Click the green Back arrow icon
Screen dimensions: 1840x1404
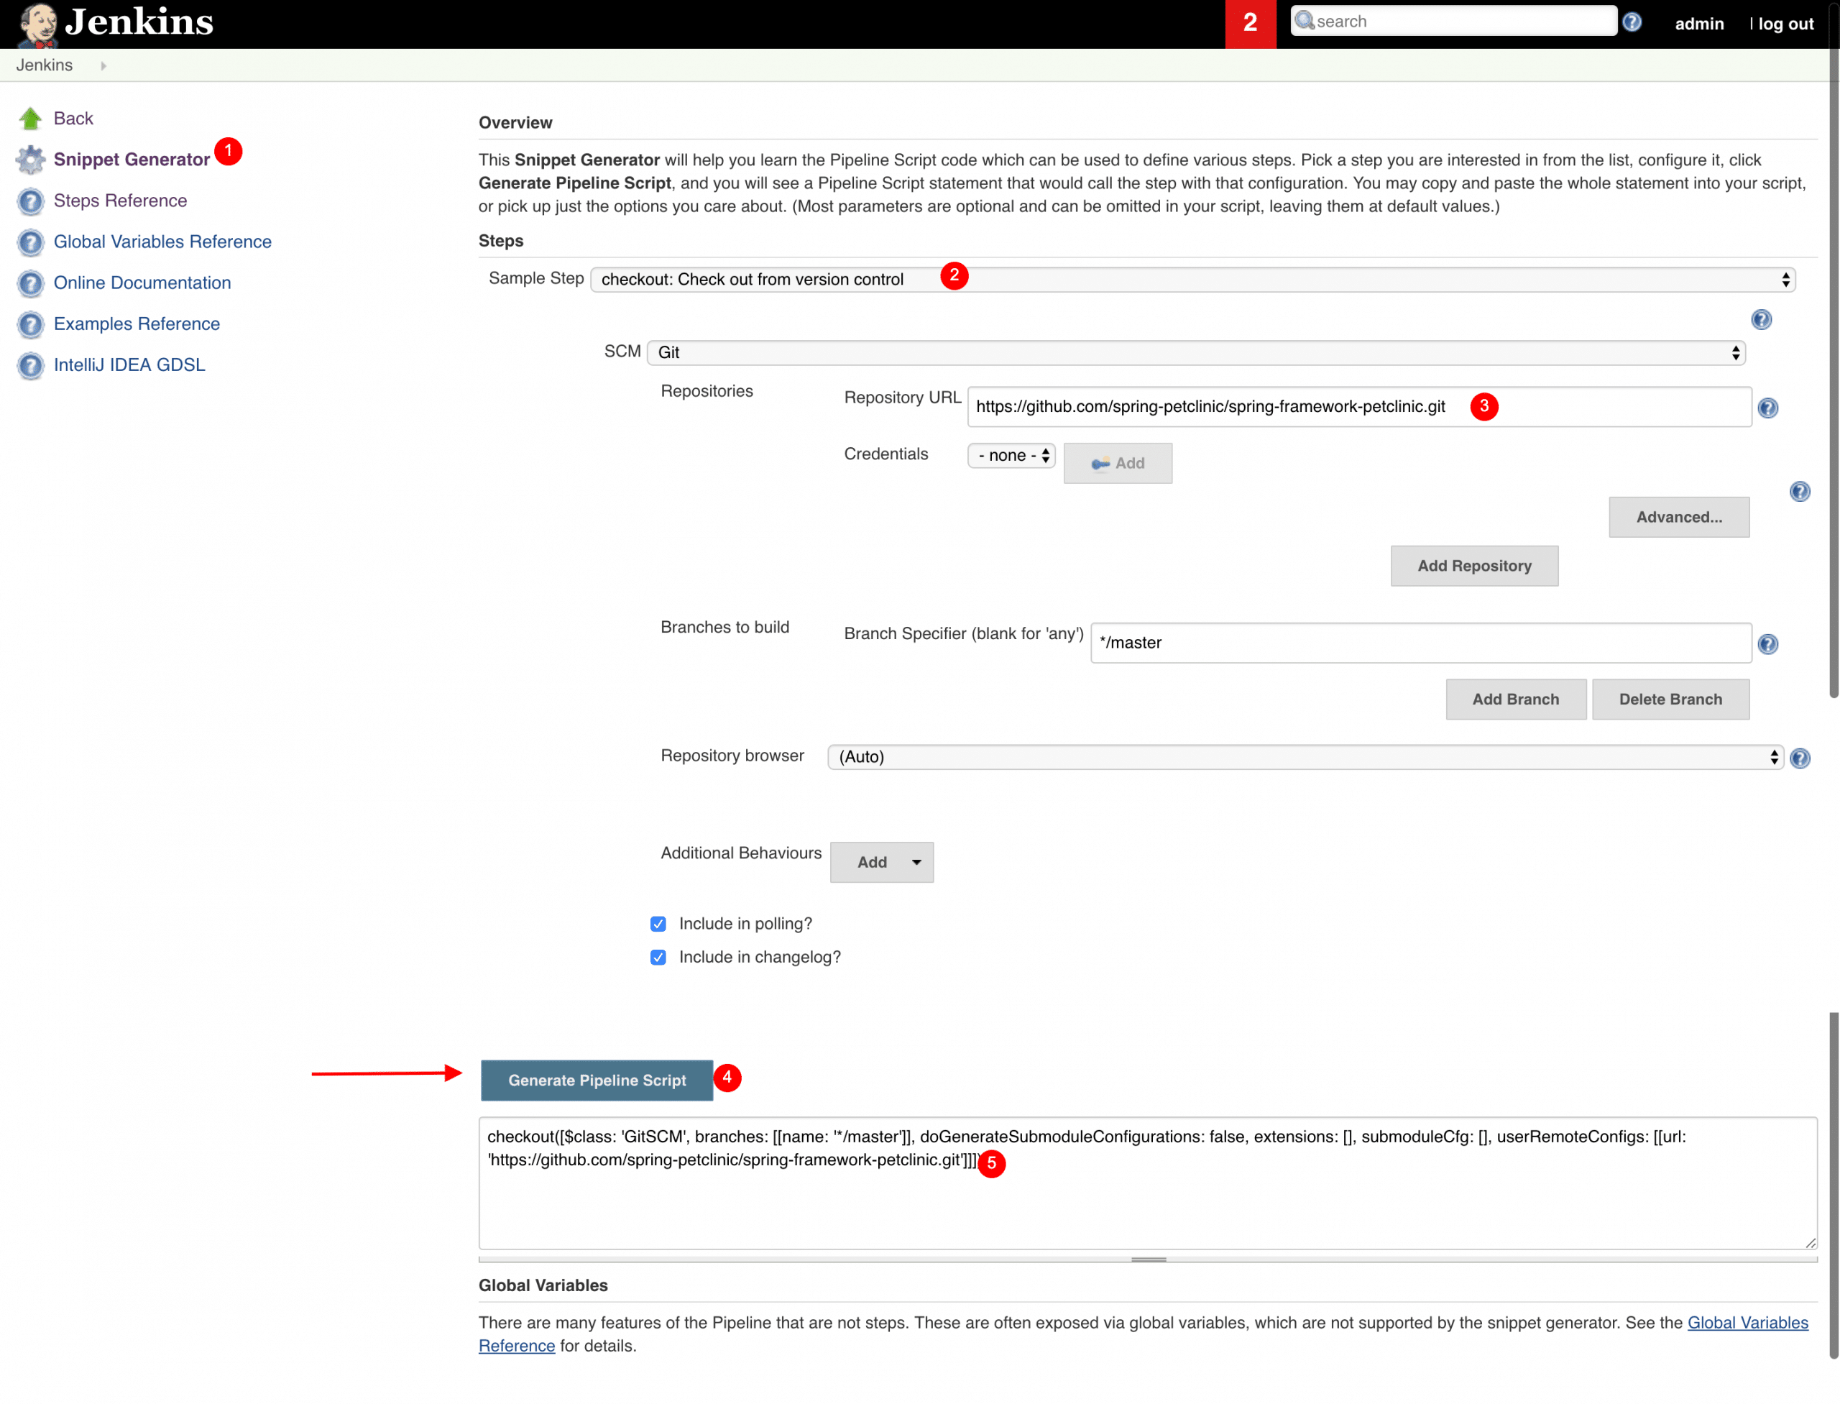pyautogui.click(x=30, y=118)
